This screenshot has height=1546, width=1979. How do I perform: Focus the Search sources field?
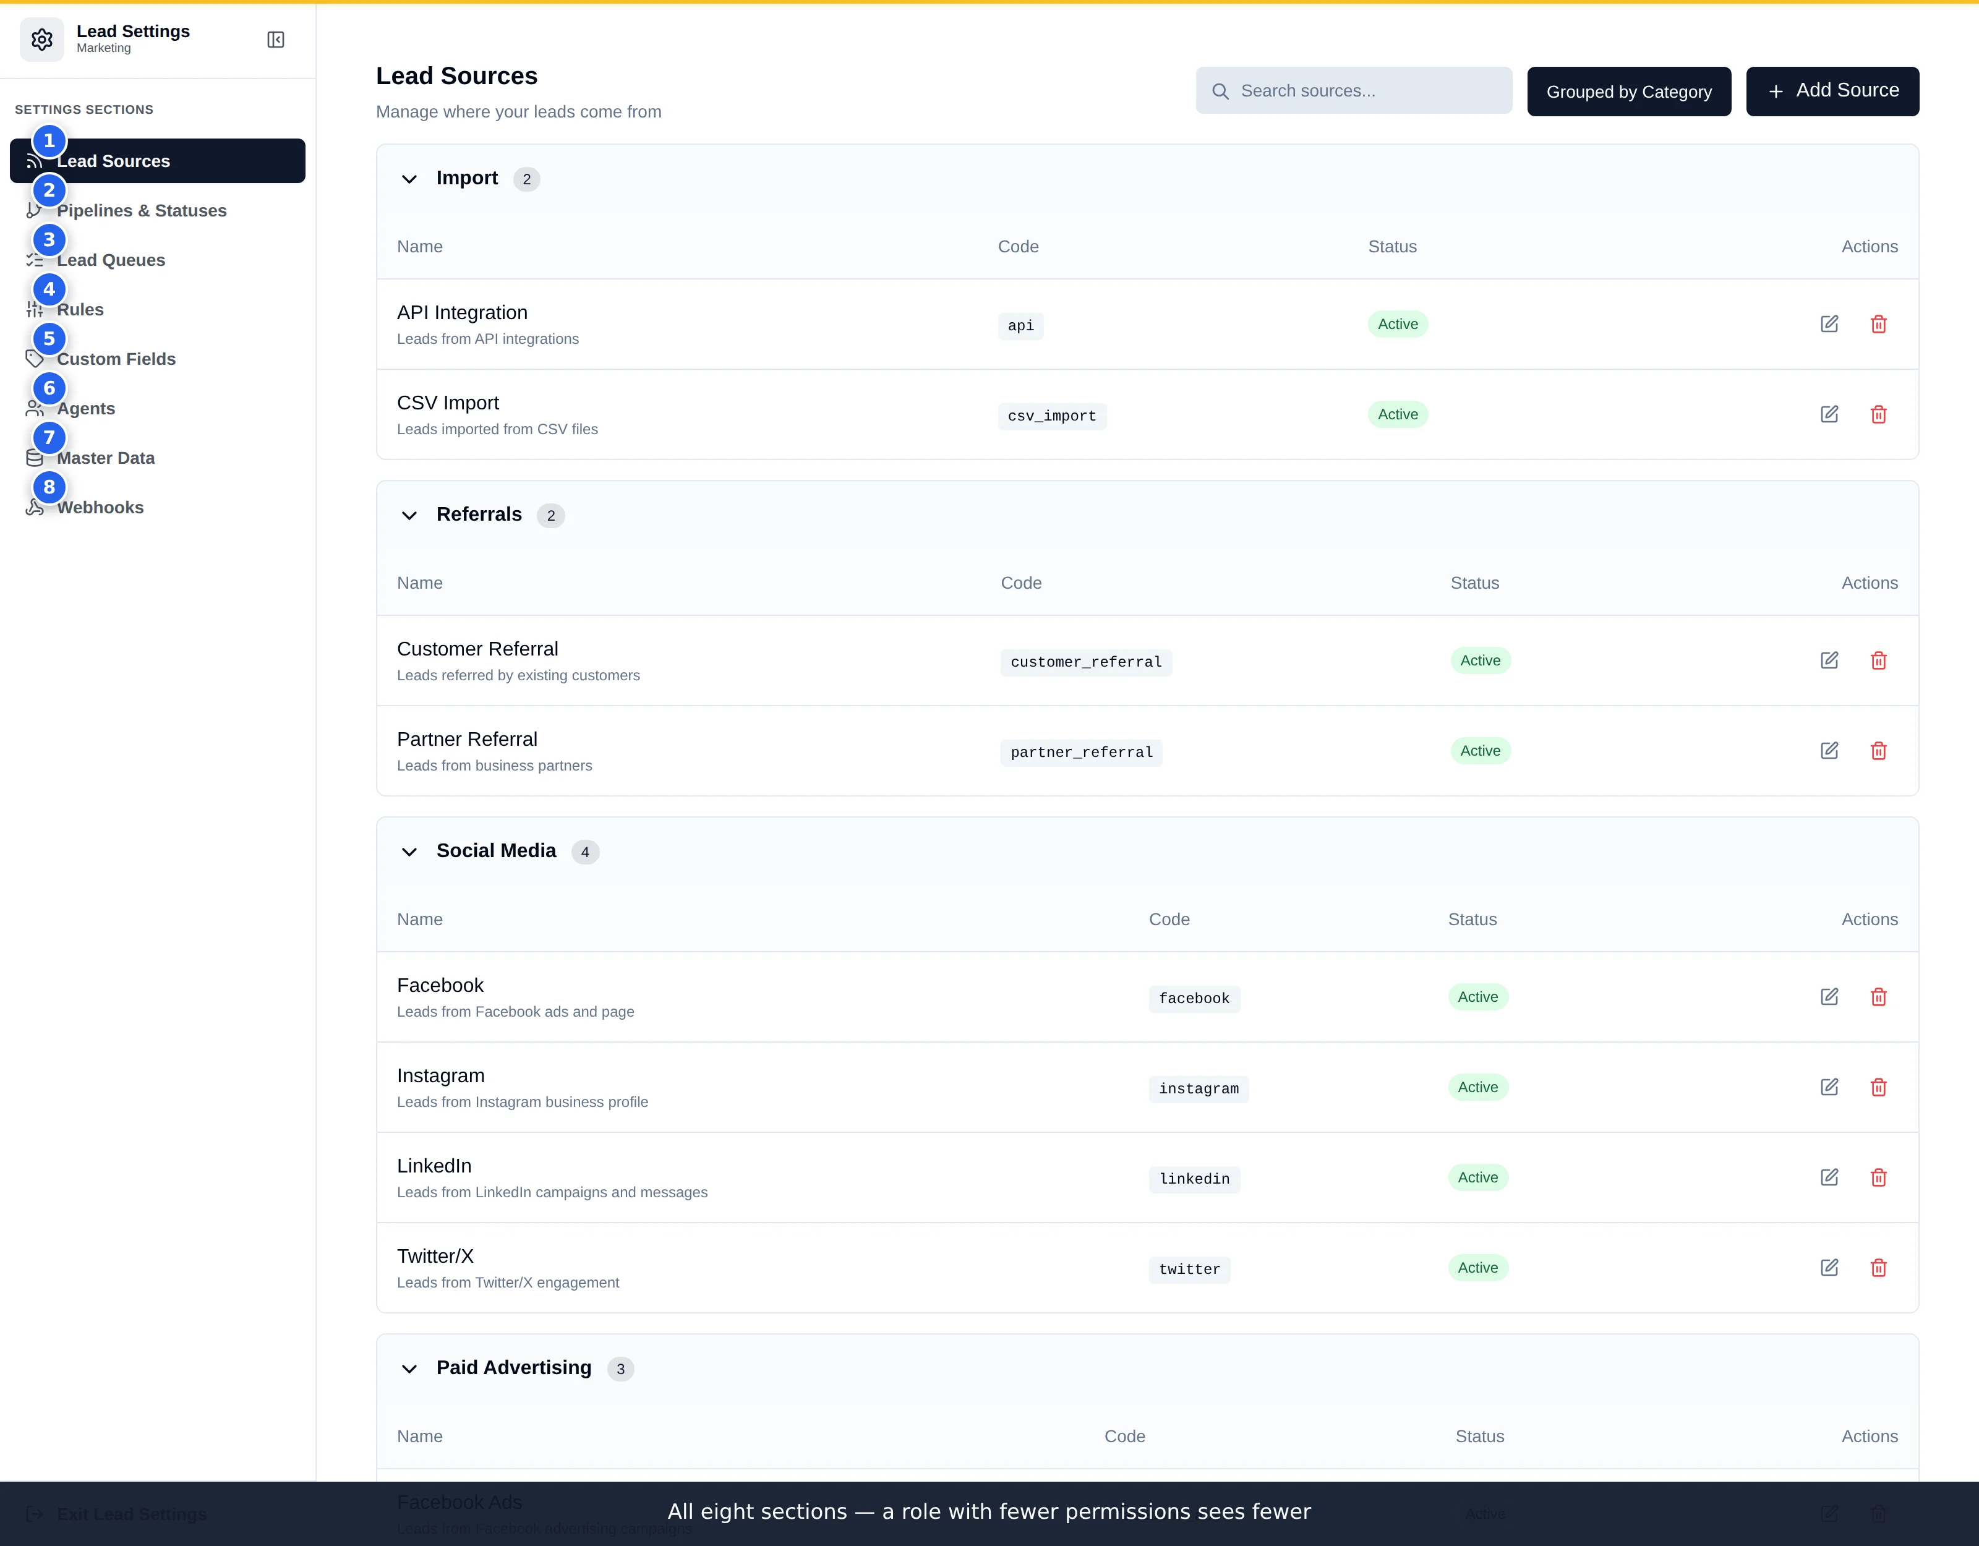click(1354, 91)
